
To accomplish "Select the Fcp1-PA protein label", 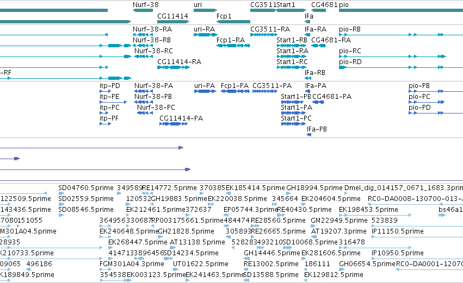I will coord(234,86).
